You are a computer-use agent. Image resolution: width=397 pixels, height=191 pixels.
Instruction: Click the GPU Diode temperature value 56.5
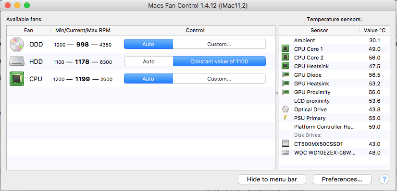[x=374, y=75]
